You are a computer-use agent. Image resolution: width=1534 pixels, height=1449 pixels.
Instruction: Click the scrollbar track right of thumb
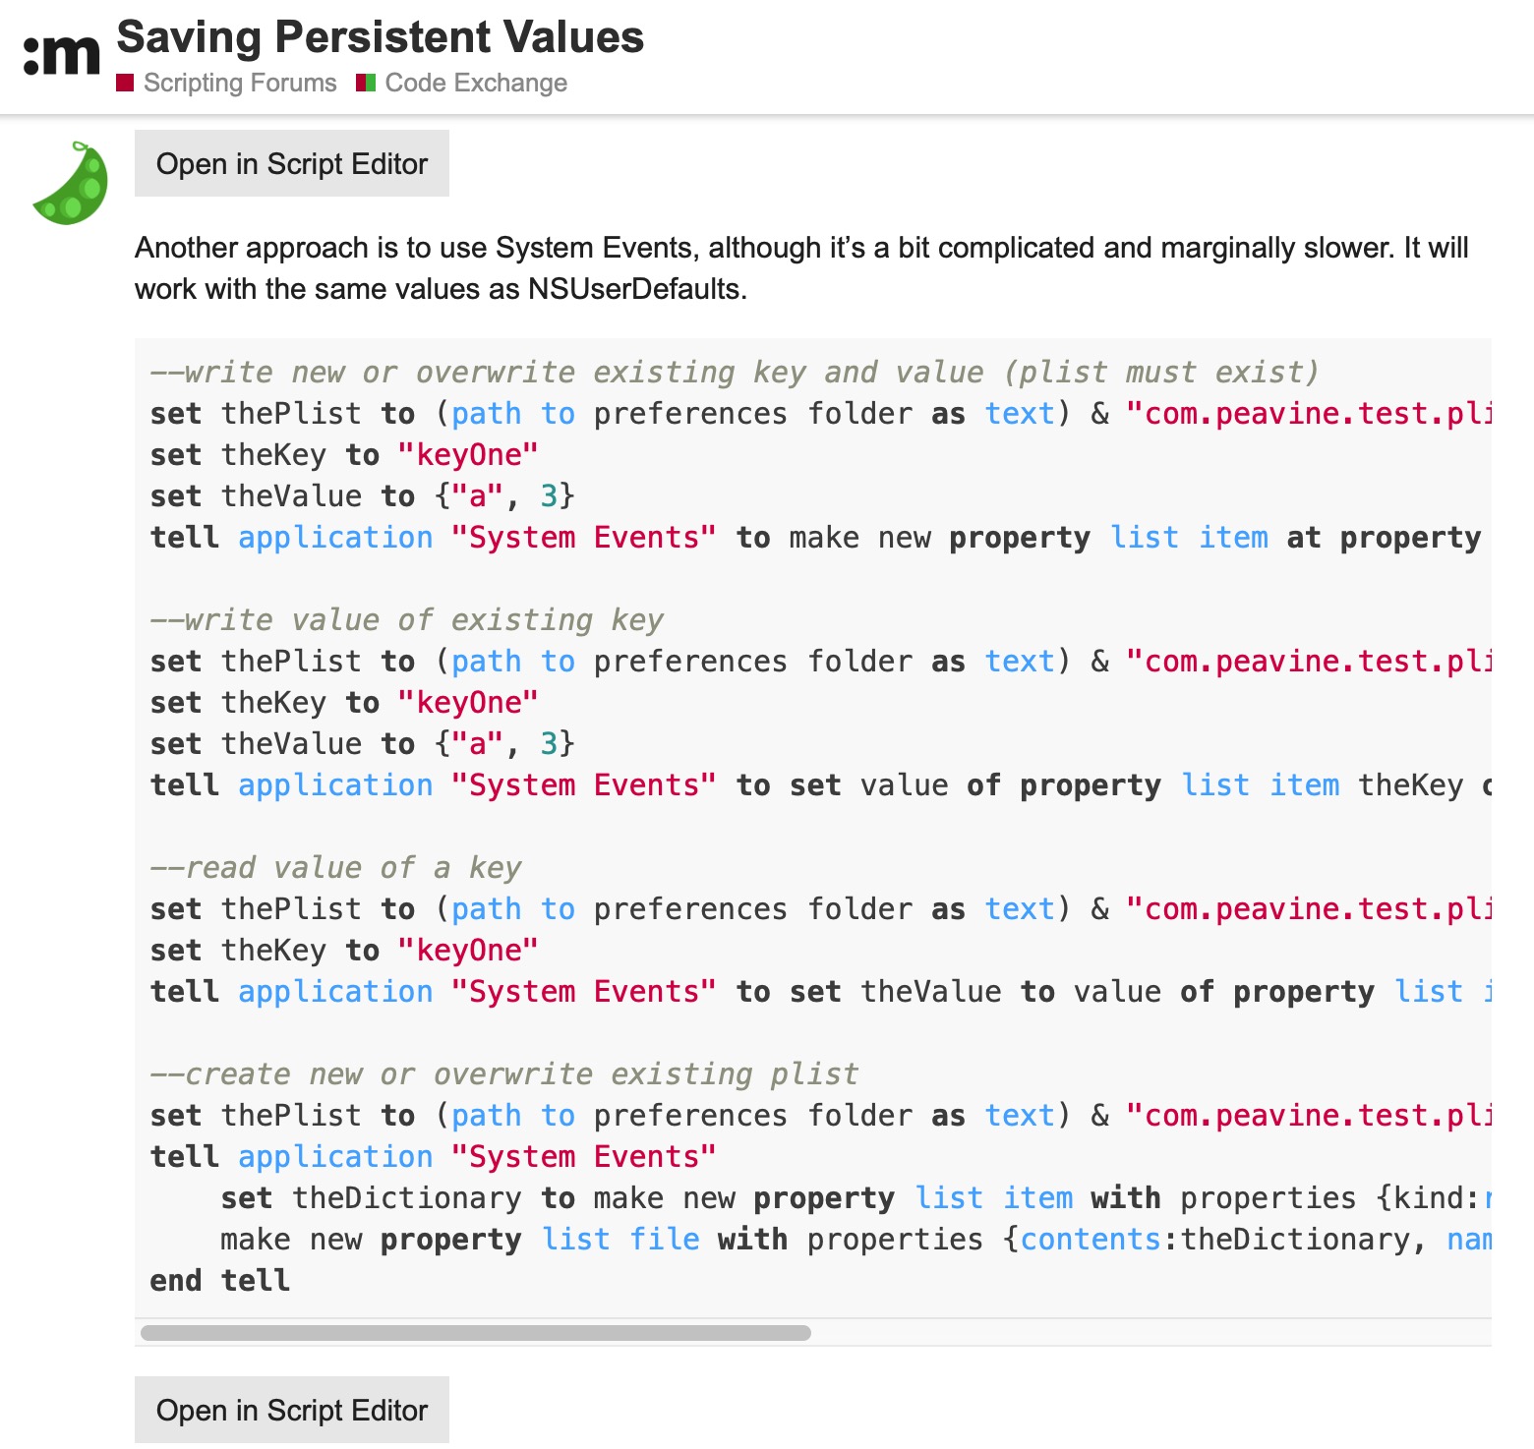pyautogui.click(x=1150, y=1333)
